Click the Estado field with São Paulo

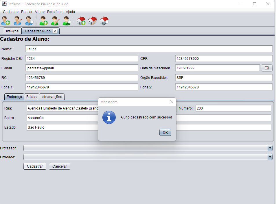point(62,127)
